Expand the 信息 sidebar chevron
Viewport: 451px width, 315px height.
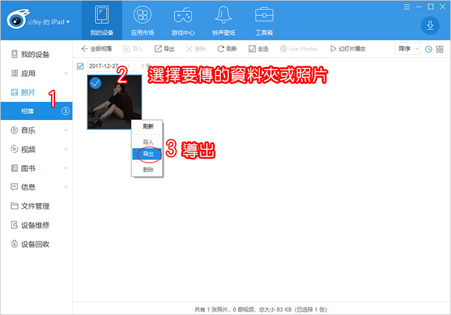tap(66, 187)
